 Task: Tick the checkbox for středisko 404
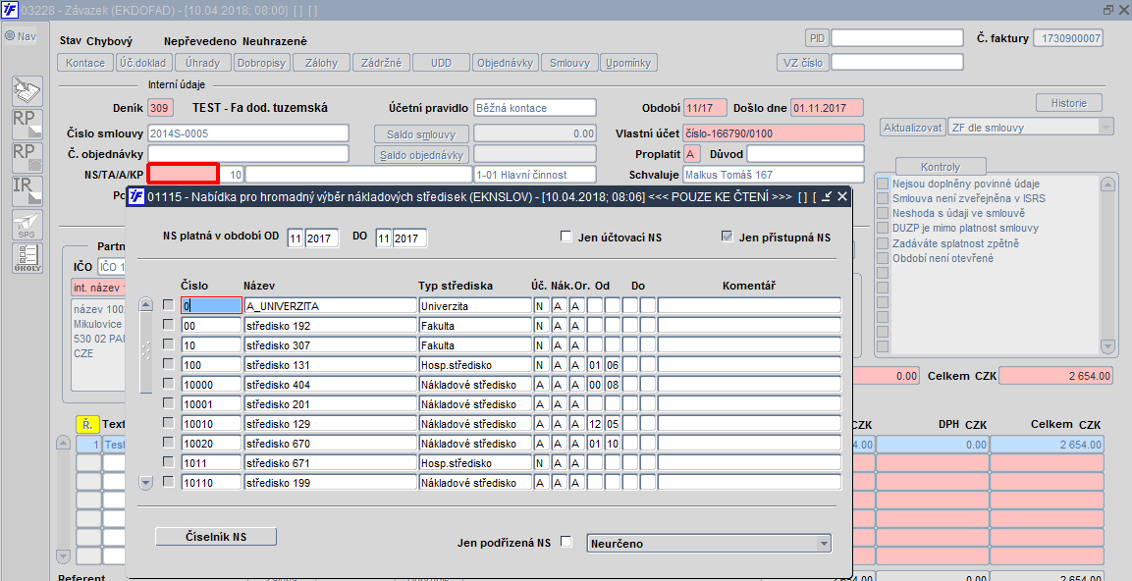[168, 383]
